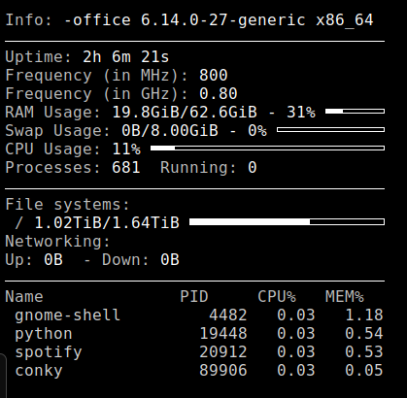This screenshot has height=398, width=407.
Task: Click gnome-shell MEM% value 1.18
Action: (x=364, y=315)
